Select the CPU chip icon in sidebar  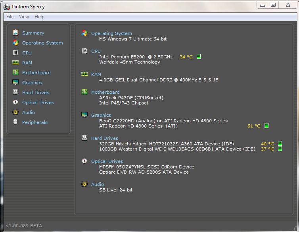(x=15, y=52)
